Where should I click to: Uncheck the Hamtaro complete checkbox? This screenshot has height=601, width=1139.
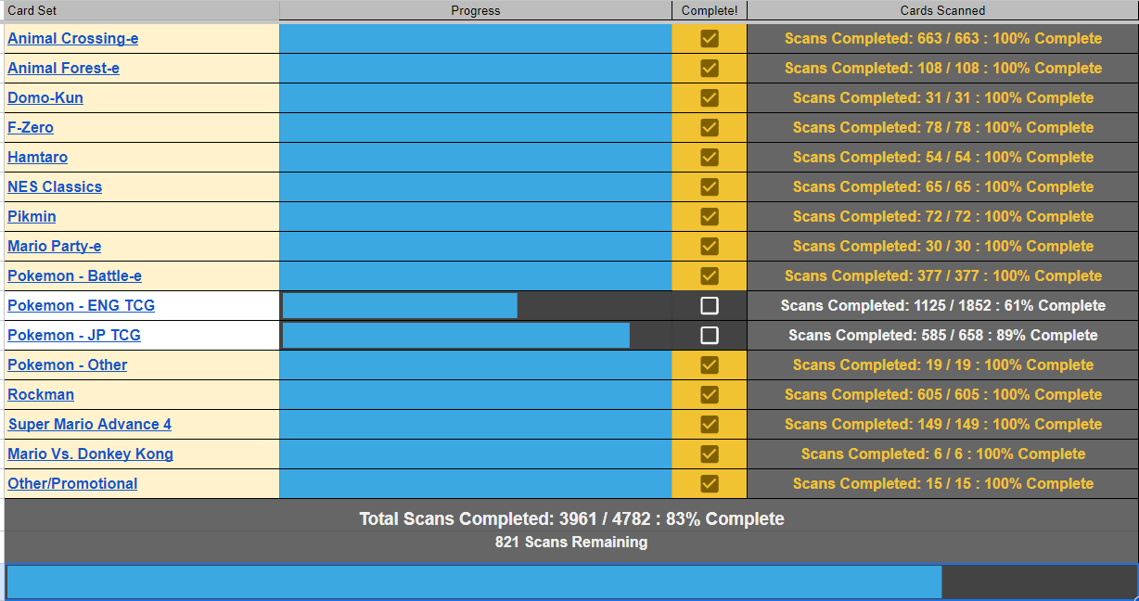click(710, 157)
